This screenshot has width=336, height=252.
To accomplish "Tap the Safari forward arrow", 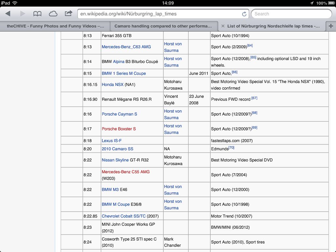I will coord(23,14).
